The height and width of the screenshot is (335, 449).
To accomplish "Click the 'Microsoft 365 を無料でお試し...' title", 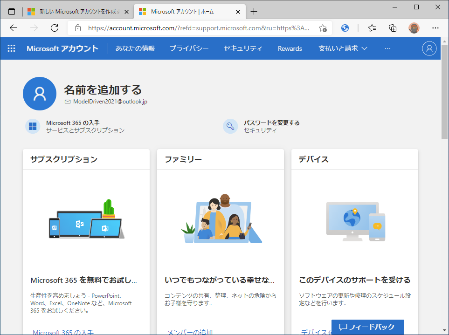I will pyautogui.click(x=83, y=280).
